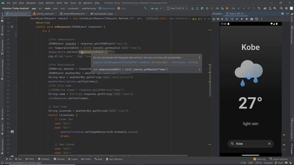Screen dimensions: 294x165
Task: Click the 27° temperature text
Action: (250, 103)
